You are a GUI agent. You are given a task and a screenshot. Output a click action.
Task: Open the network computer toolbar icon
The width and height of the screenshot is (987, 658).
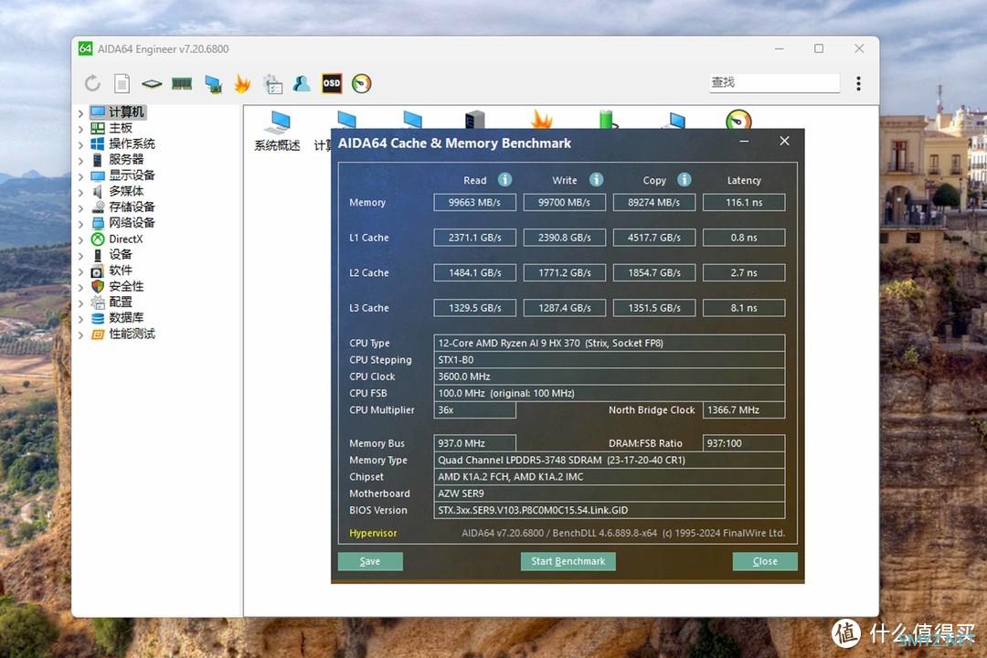213,84
